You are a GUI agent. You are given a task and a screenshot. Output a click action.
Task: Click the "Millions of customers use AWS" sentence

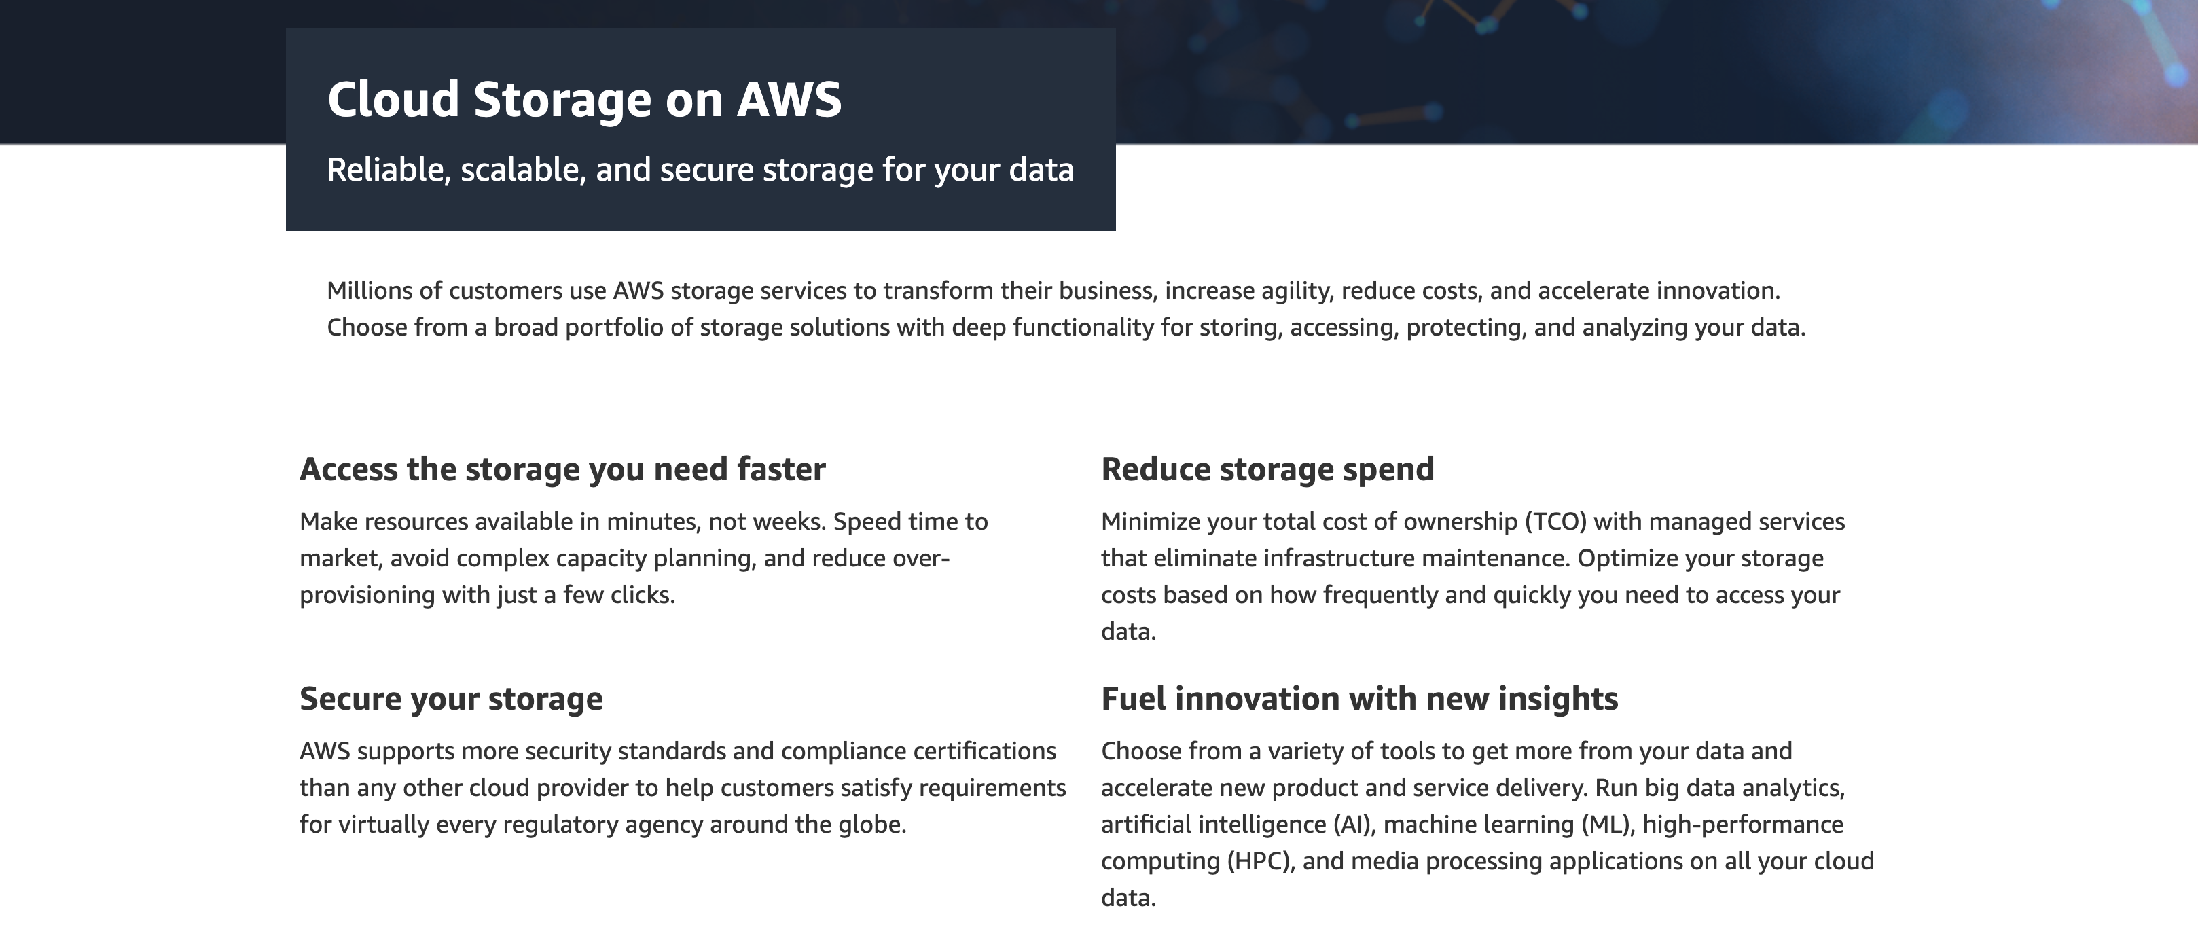(x=1053, y=291)
